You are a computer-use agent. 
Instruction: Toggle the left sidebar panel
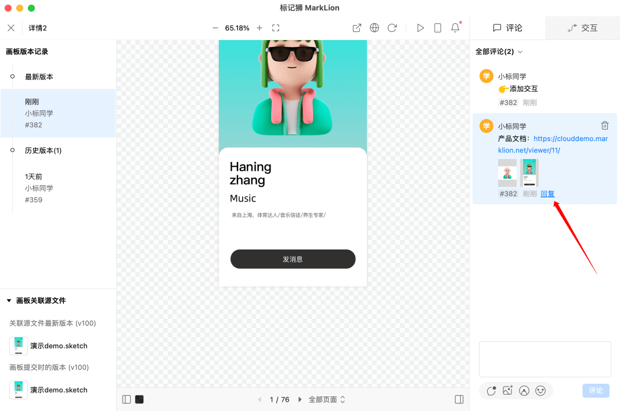(127, 399)
